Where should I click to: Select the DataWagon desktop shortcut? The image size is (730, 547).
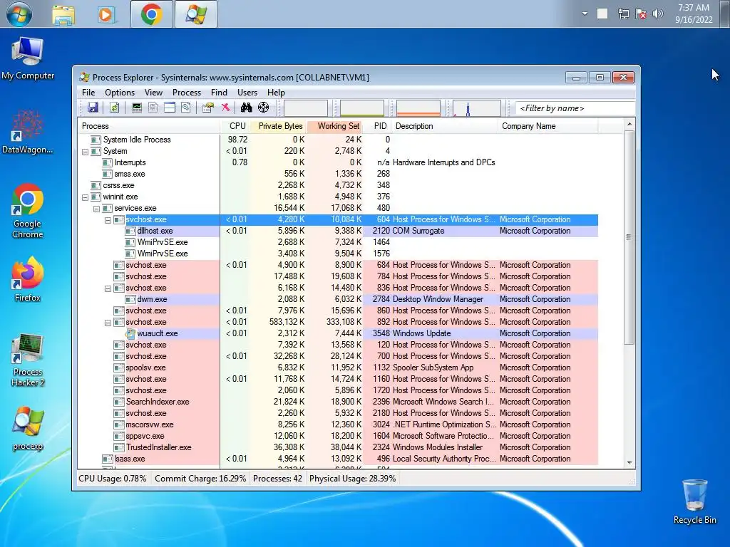pyautogui.click(x=28, y=132)
